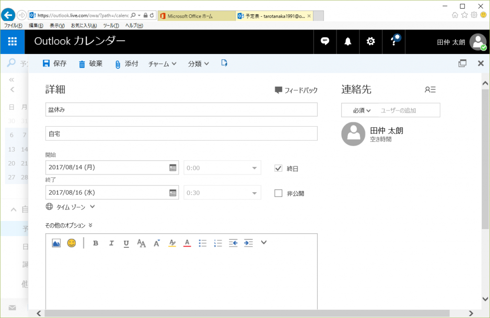Screen dimensions: 490x318
Task: Show more formatting options chevron
Action: [264, 242]
